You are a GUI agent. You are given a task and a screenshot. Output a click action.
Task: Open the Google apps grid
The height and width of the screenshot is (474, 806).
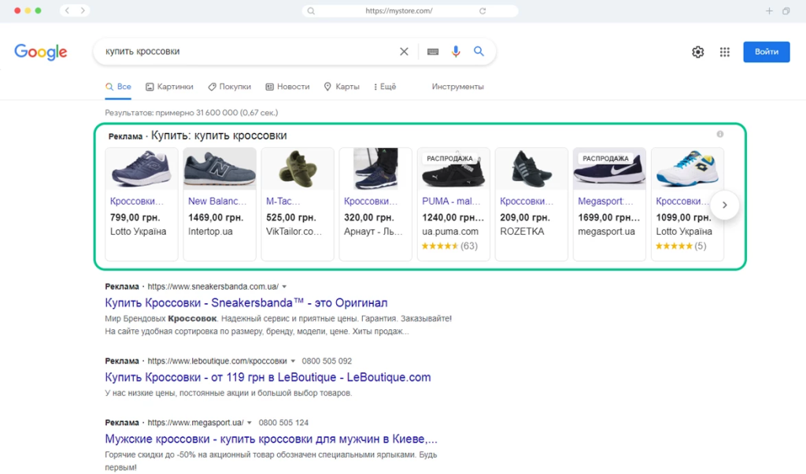(x=724, y=52)
